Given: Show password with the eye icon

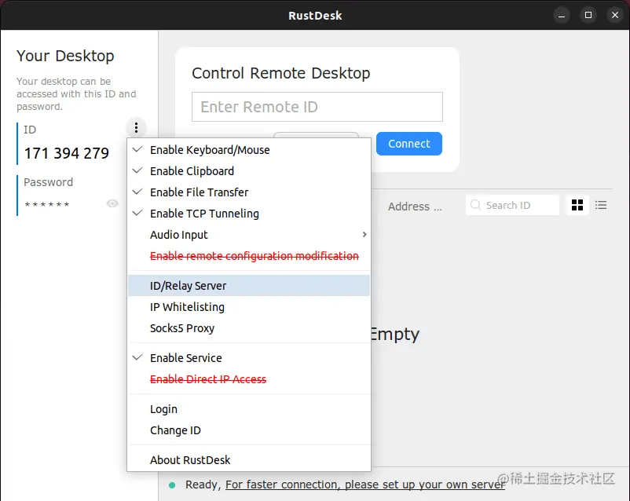Looking at the screenshot, I should click(112, 203).
